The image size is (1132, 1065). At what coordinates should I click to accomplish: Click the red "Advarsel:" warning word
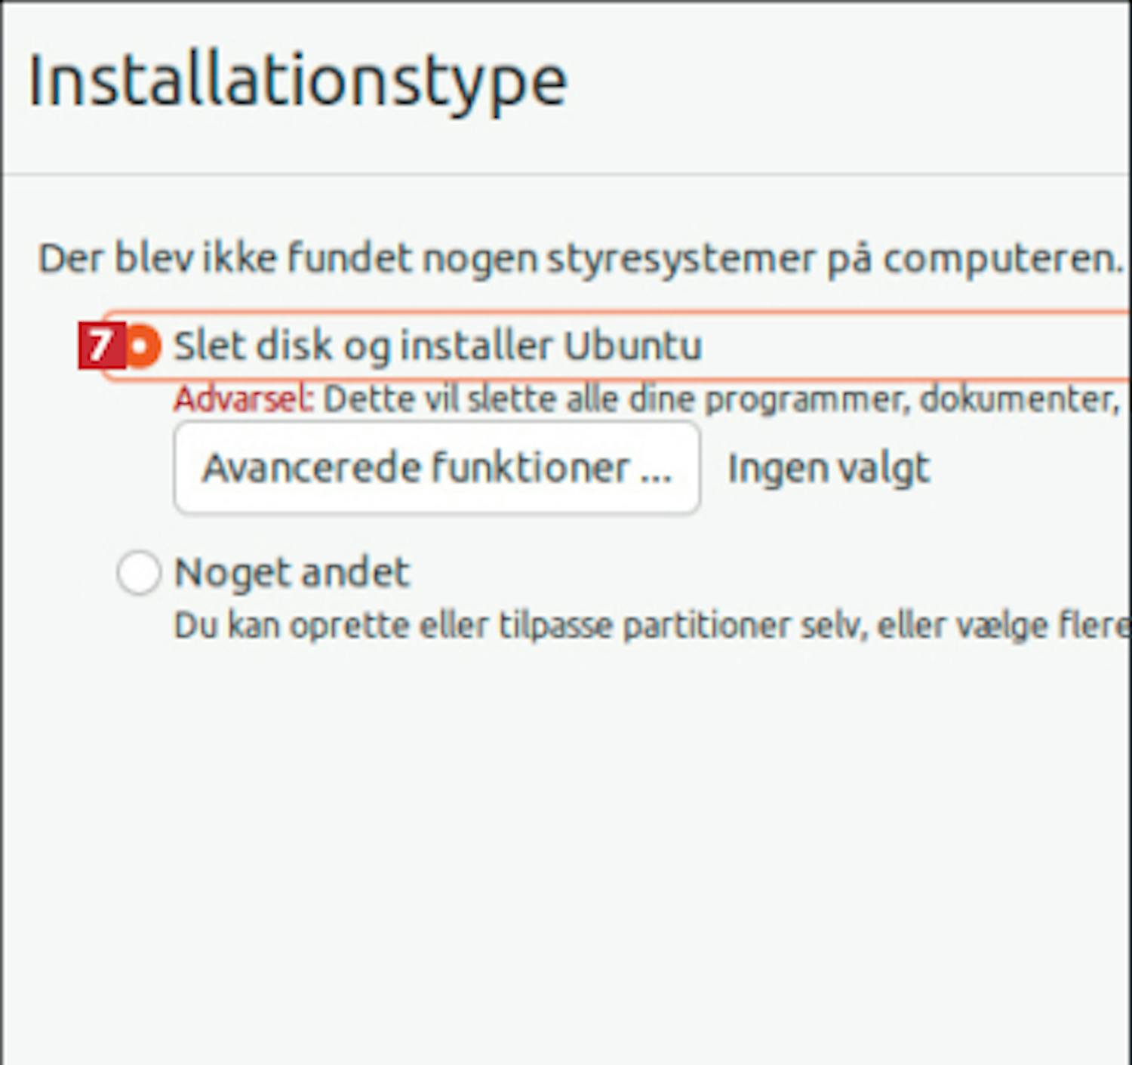243,399
